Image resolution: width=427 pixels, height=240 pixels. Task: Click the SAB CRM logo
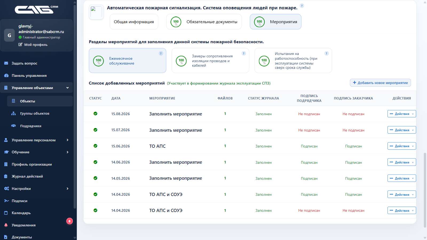pos(37,10)
